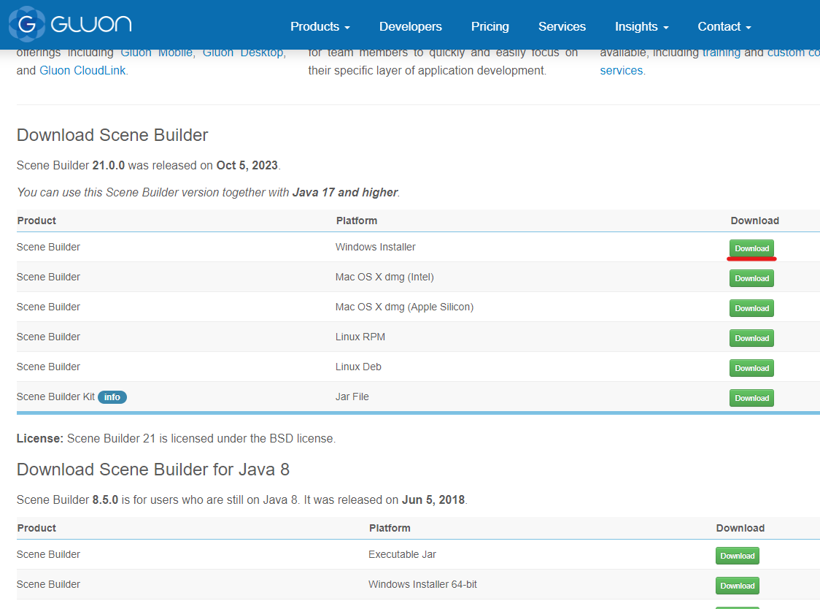Image resolution: width=820 pixels, height=609 pixels.
Task: Select the Pricing menu item
Action: tap(490, 26)
